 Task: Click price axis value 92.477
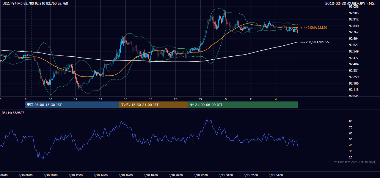click(x=354, y=58)
